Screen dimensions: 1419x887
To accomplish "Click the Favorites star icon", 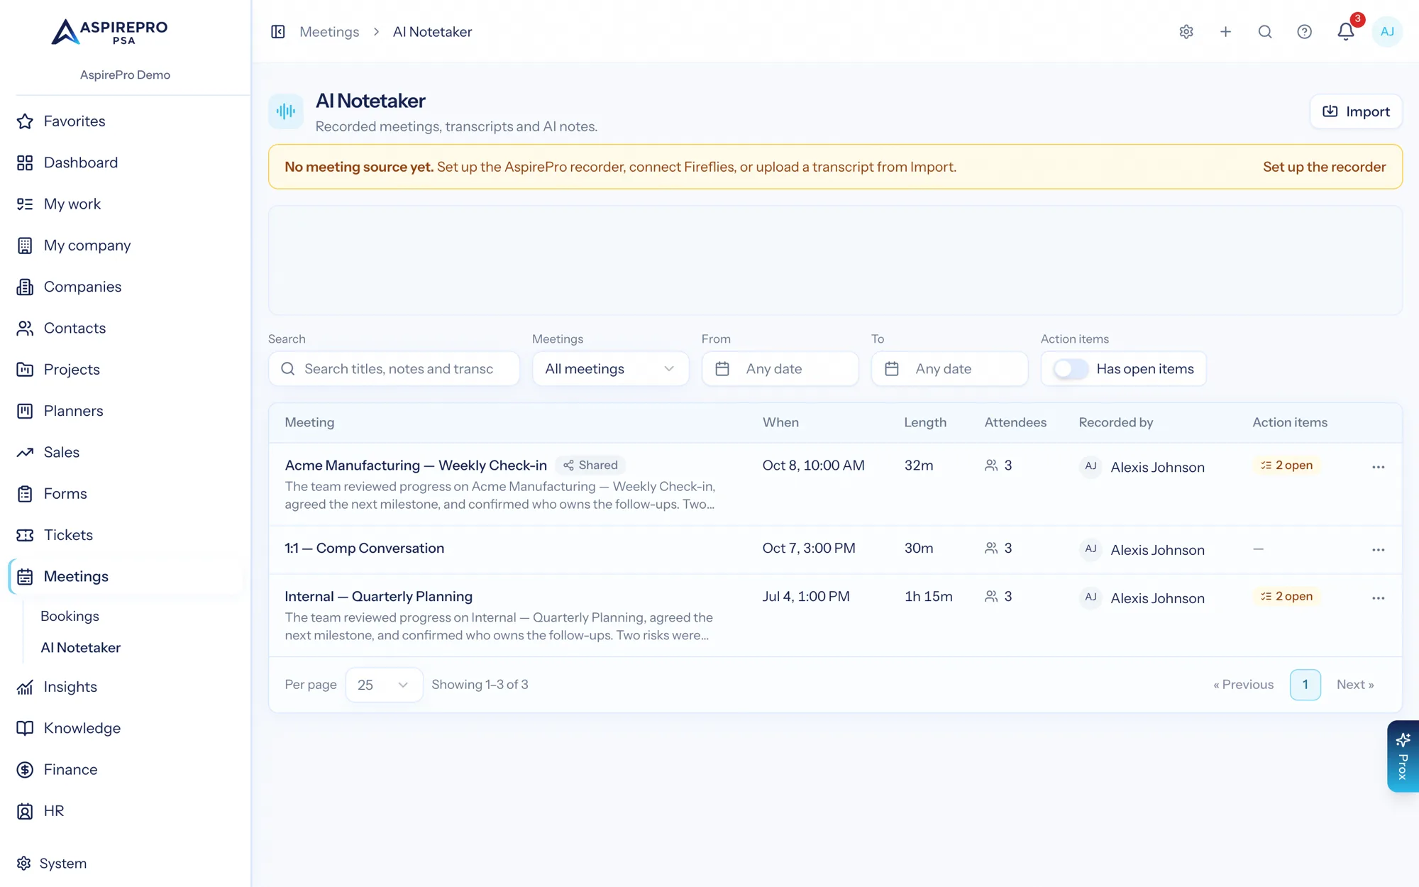I will [x=25, y=121].
